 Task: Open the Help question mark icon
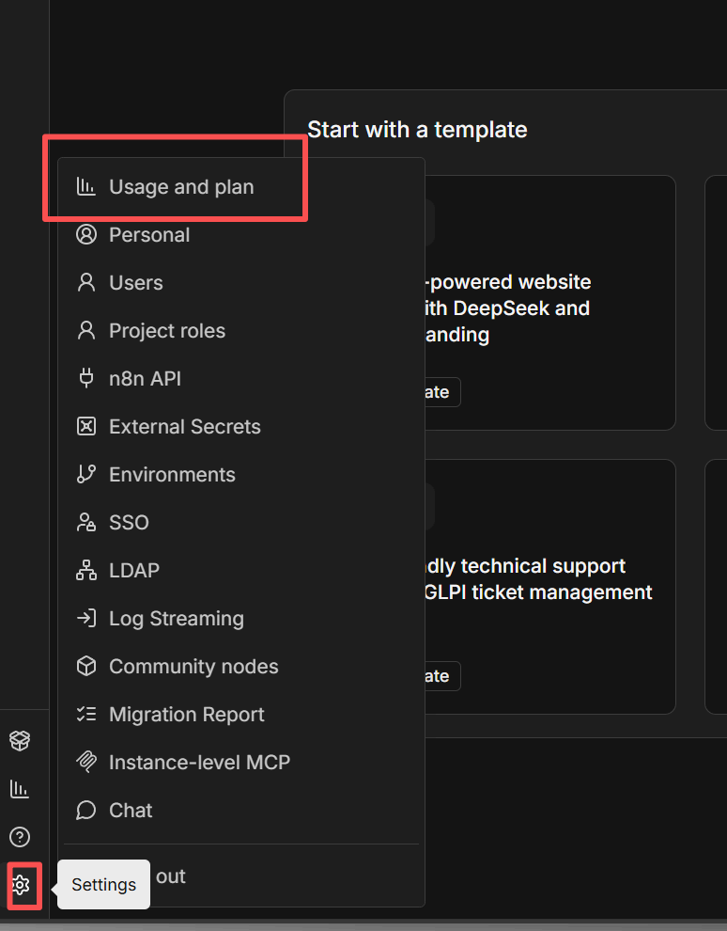point(20,837)
